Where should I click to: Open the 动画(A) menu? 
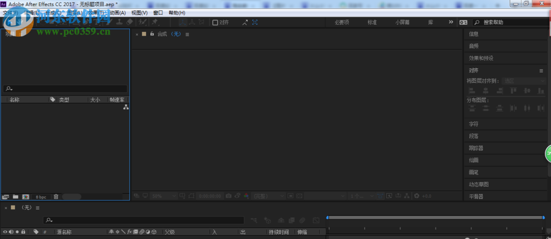117,13
